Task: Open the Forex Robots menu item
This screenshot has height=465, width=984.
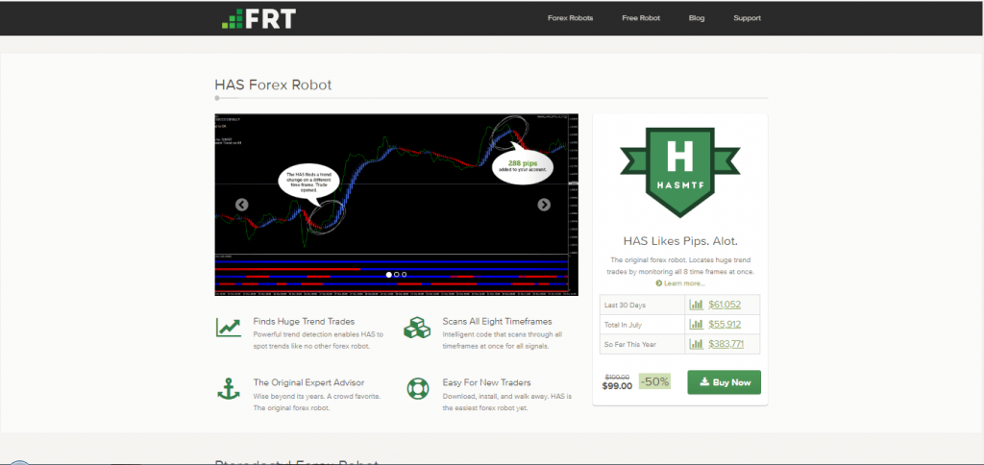Action: (570, 18)
